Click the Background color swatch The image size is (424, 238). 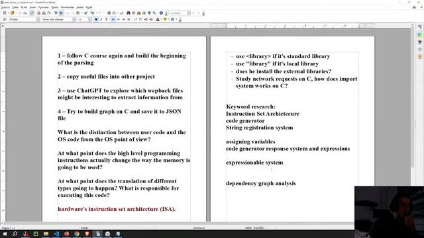(x=172, y=19)
